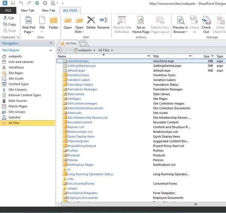Collapse the Navigation pane chevron

point(51,43)
